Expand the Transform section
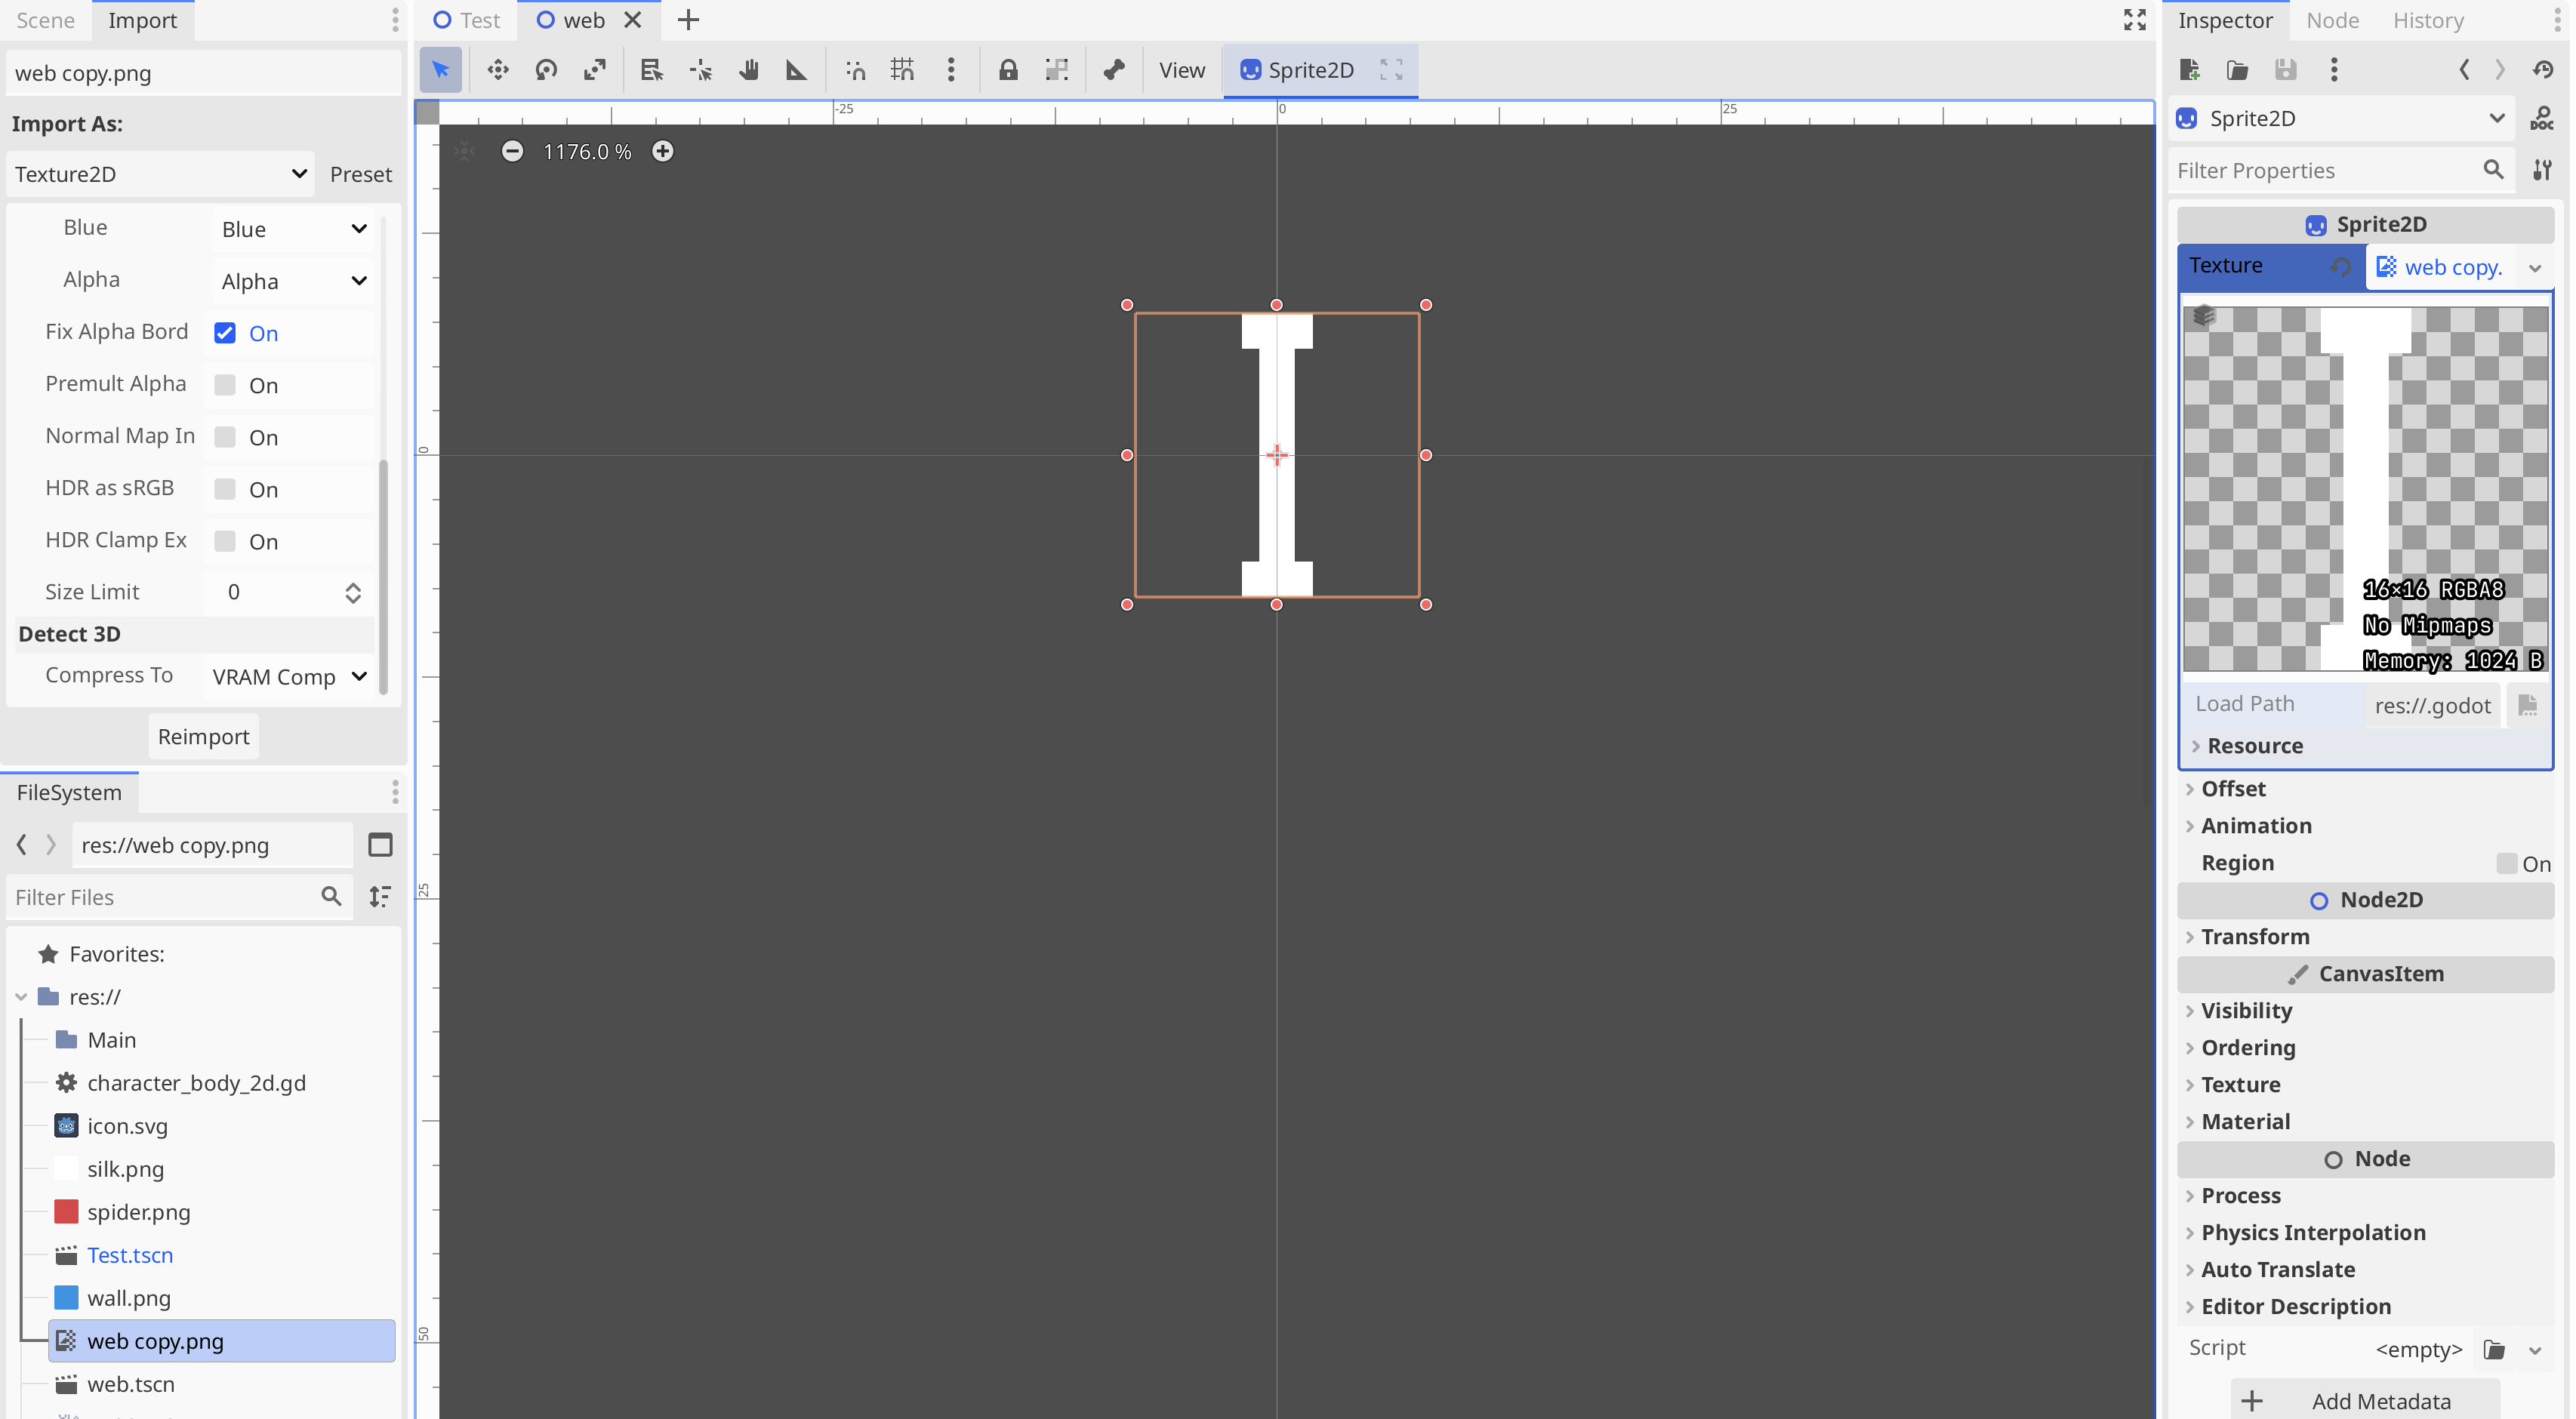Viewport: 2576px width, 1419px height. point(2255,937)
